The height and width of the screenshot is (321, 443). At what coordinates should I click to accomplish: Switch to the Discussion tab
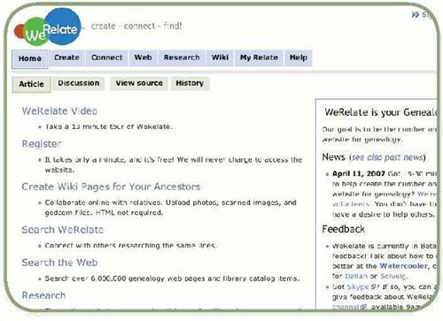(x=79, y=83)
